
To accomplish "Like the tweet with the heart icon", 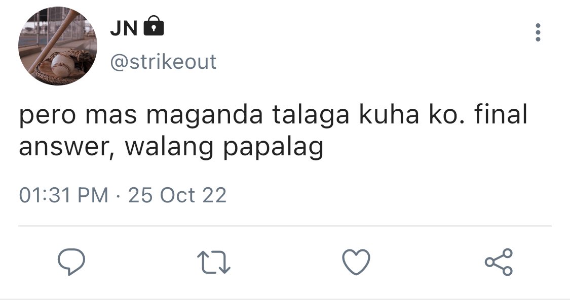I will click(356, 262).
